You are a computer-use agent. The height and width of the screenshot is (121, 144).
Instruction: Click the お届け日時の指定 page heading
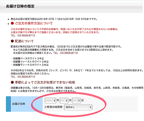point(20,6)
